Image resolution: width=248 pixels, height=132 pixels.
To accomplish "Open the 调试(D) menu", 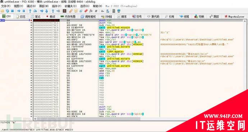I will [31, 6].
